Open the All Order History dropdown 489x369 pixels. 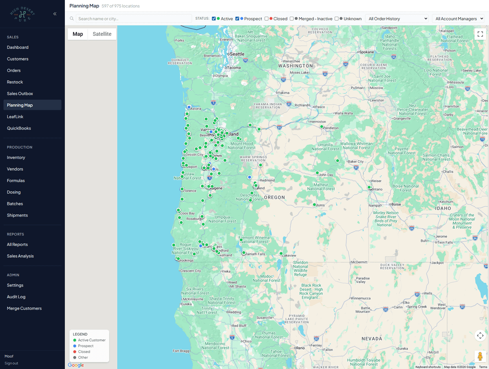pos(396,18)
